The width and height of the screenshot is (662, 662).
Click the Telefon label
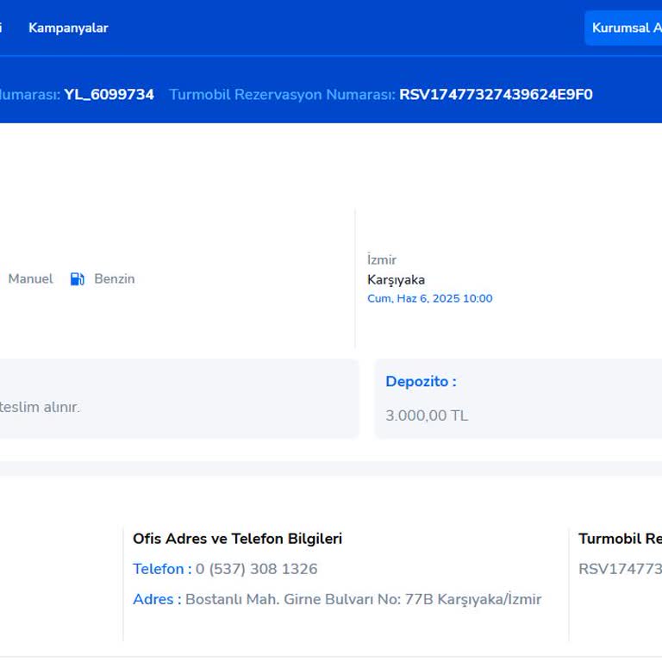point(161,569)
